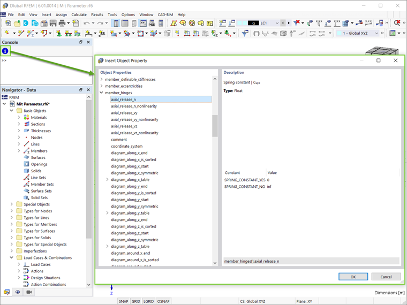Expand member_eccentricities node
Screen dimensions: 407x305
click(x=102, y=86)
